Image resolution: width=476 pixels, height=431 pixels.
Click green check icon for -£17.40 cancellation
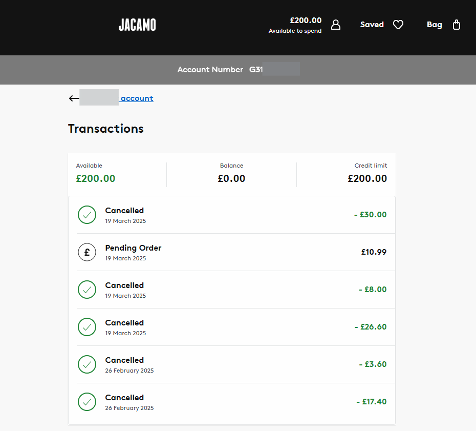tap(87, 402)
